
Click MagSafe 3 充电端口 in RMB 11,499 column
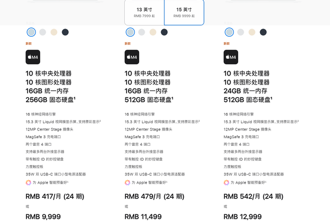[x=142, y=137]
